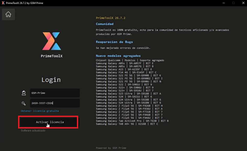The image size is (247, 151).
Task: Minimize the PrimeToolX window
Action: (x=224, y=3)
